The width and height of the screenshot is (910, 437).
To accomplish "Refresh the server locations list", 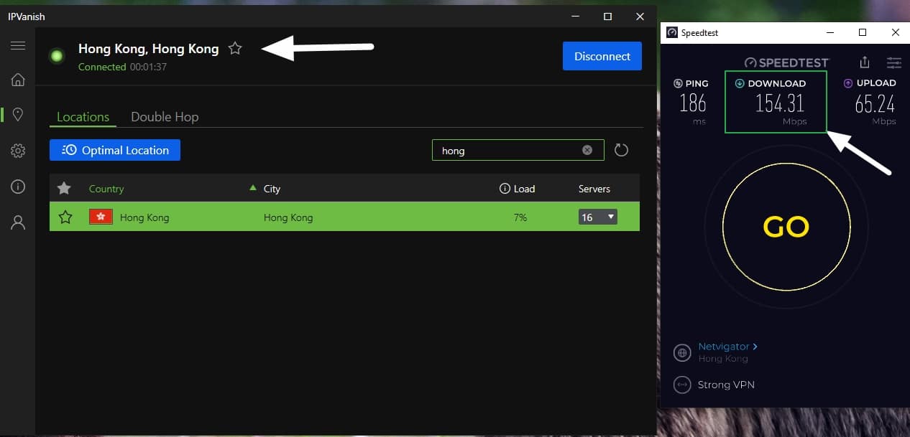I will coord(622,150).
